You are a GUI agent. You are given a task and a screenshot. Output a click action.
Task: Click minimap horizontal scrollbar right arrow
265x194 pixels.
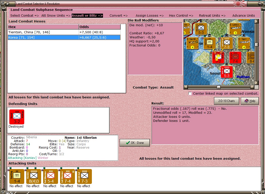(x=252, y=87)
